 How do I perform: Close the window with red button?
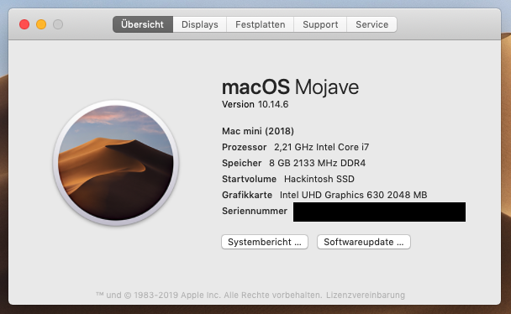pyautogui.click(x=24, y=24)
